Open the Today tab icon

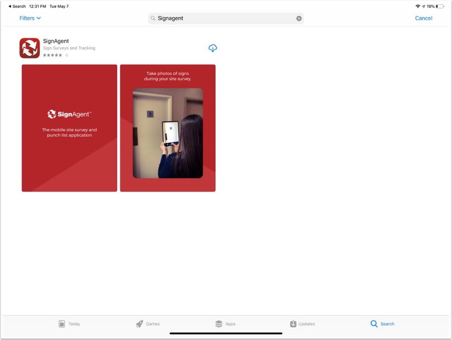pos(61,323)
